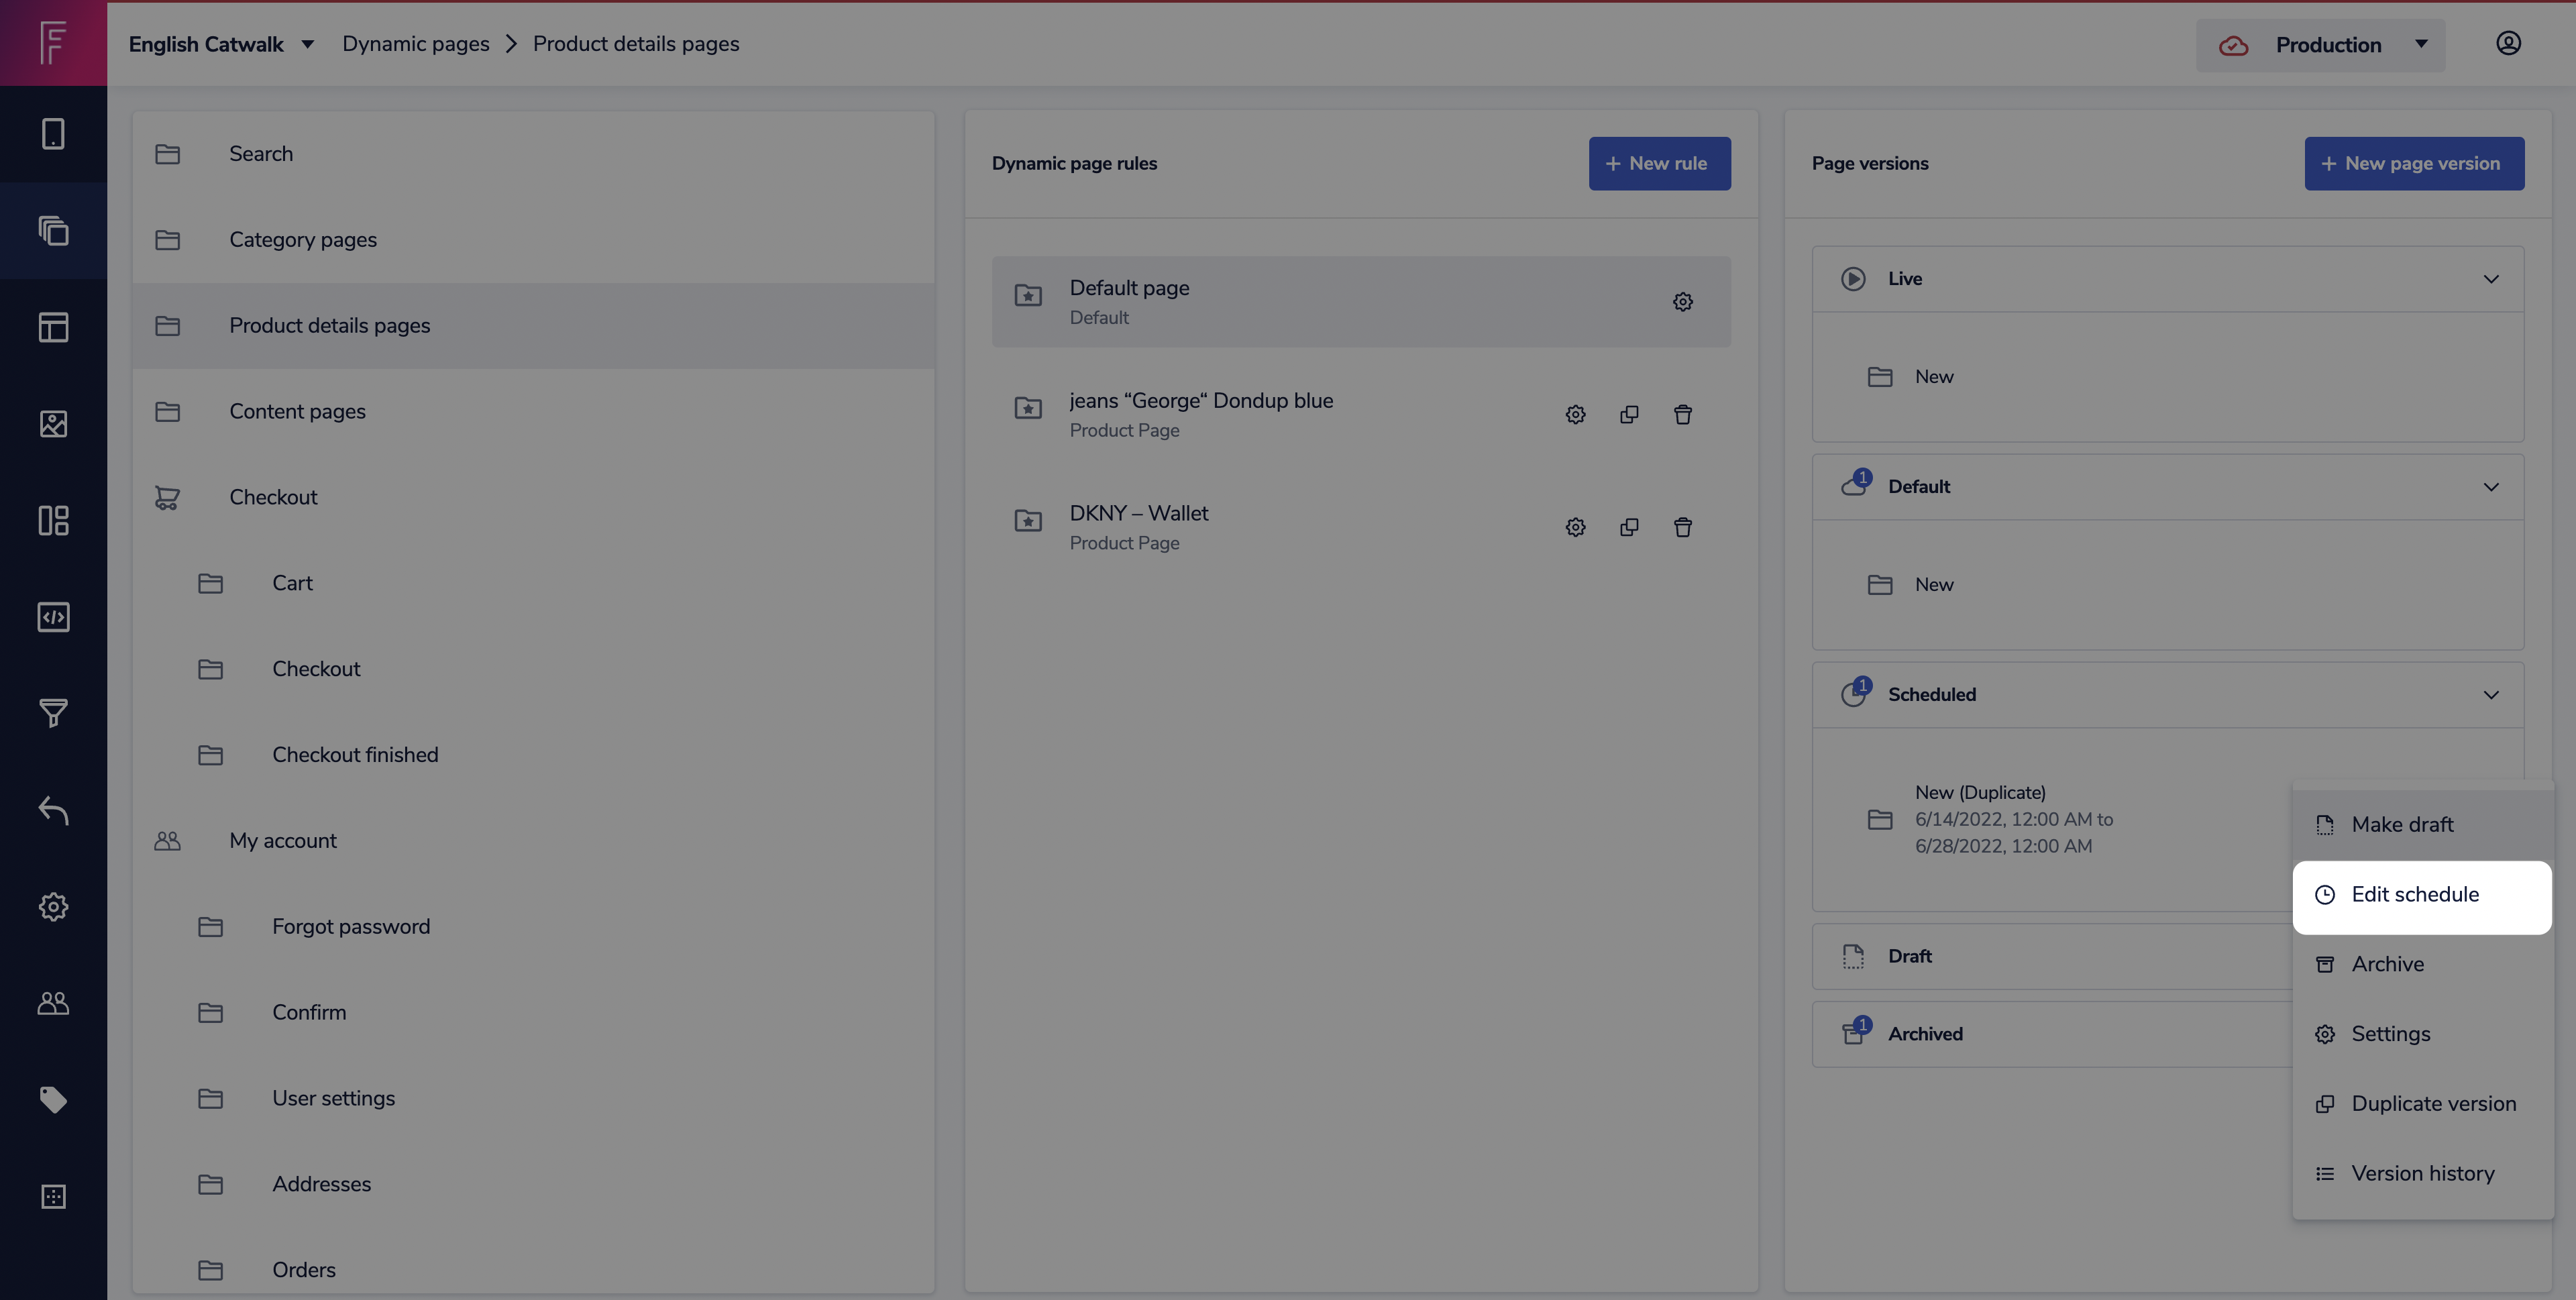The image size is (2576, 1300).
Task: Collapse the Live page versions section
Action: coord(2490,279)
